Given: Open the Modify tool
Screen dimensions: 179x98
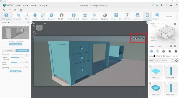Looking at the screenshot, I should [x=61, y=17].
